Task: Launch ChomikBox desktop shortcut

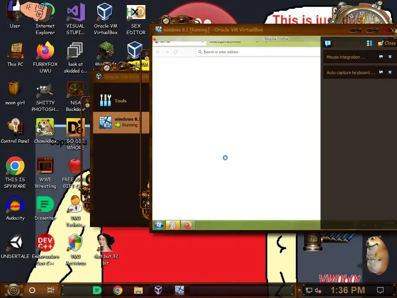Action: (45, 131)
